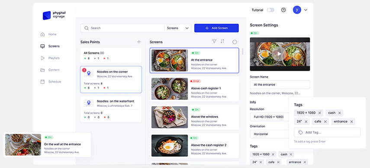Click the user avatar Y
370x168 pixels.
[297, 10]
